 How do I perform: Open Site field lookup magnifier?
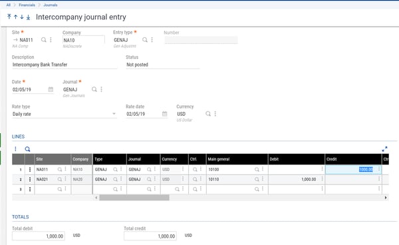[x=44, y=40]
